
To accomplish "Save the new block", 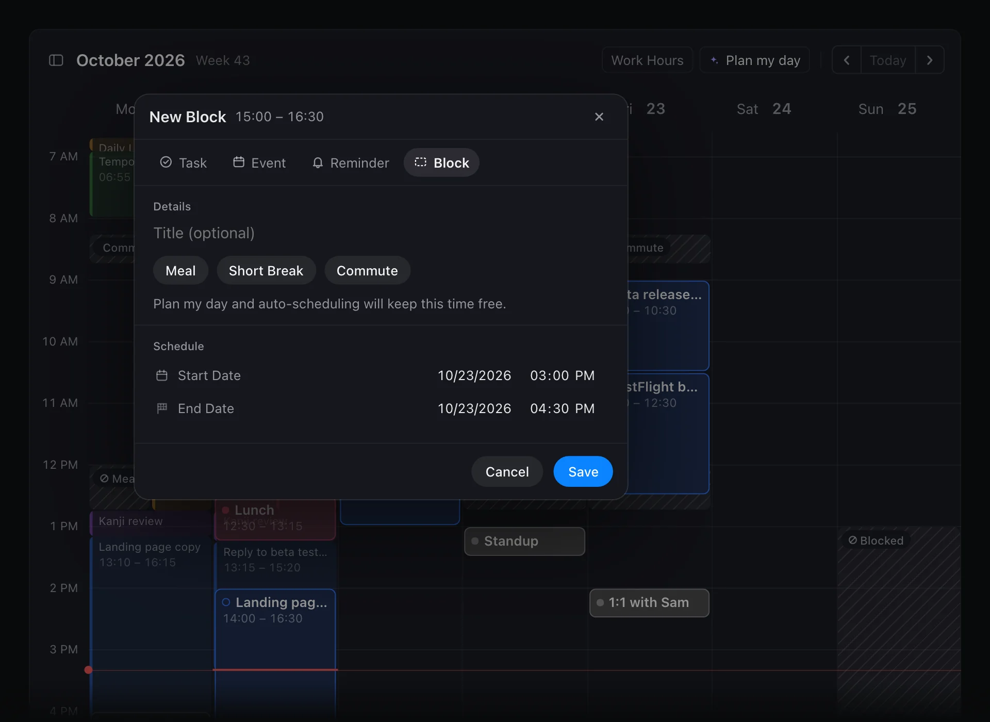I will [x=583, y=472].
